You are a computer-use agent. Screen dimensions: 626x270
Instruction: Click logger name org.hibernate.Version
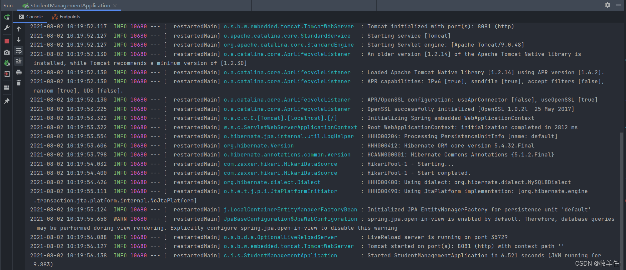pos(259,145)
